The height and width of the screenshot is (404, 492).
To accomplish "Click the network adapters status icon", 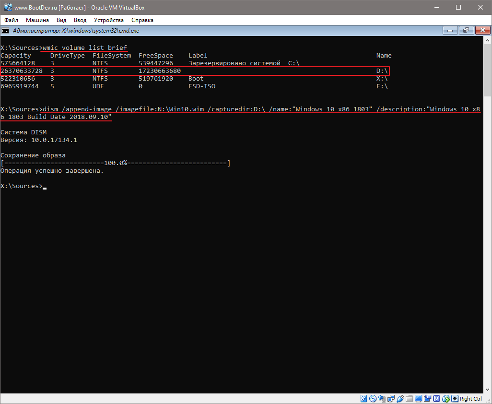I will coord(391,399).
